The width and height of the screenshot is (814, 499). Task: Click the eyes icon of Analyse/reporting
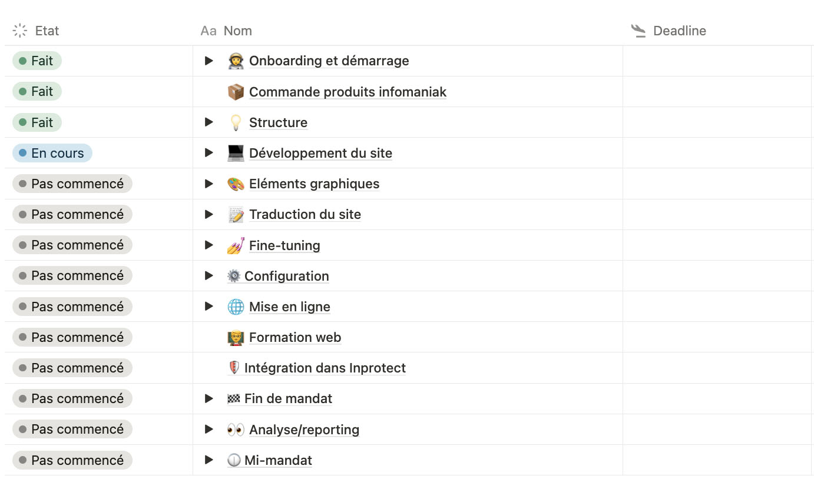(x=236, y=430)
